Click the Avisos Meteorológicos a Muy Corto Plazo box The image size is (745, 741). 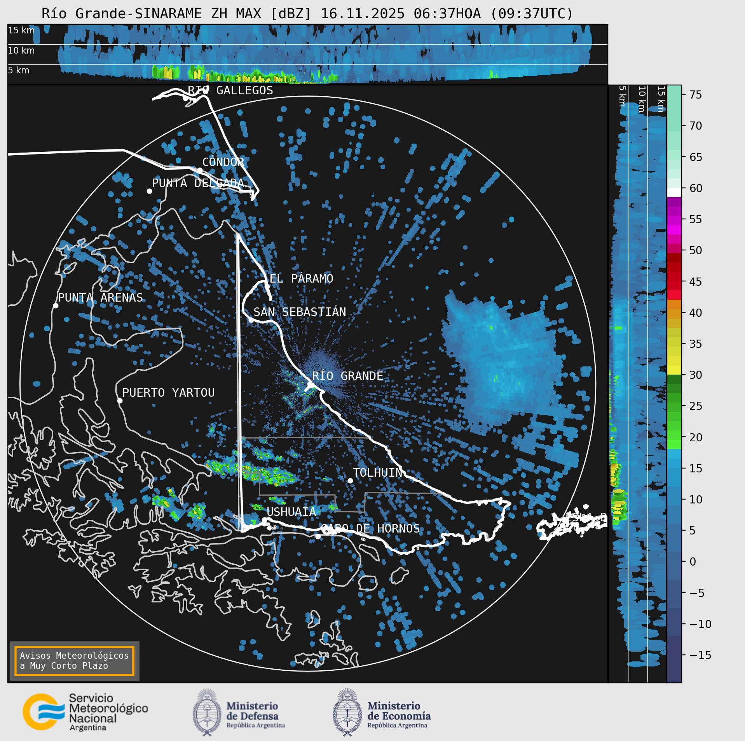[74, 661]
